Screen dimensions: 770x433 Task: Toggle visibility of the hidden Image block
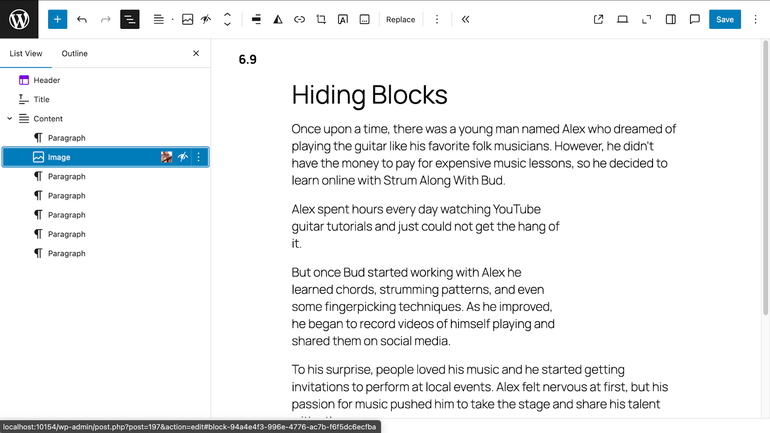(x=183, y=157)
